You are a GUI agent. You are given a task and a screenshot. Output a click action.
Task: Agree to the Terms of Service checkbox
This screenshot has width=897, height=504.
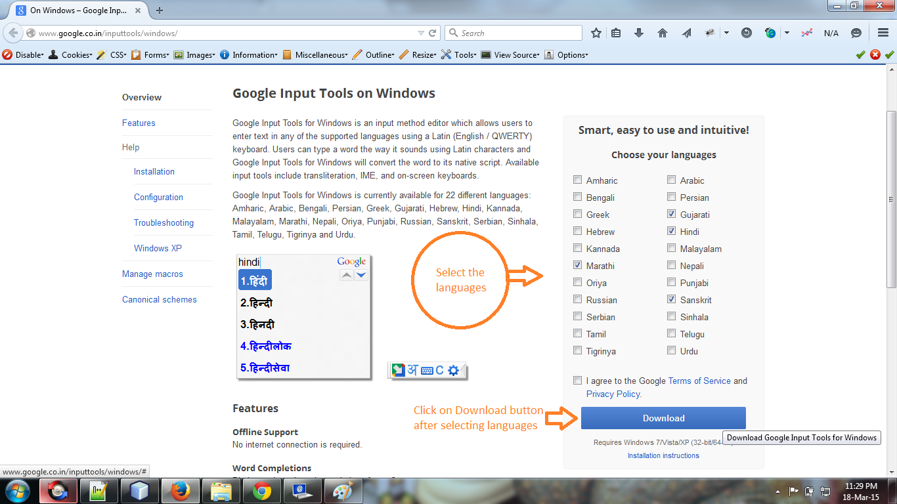577,380
